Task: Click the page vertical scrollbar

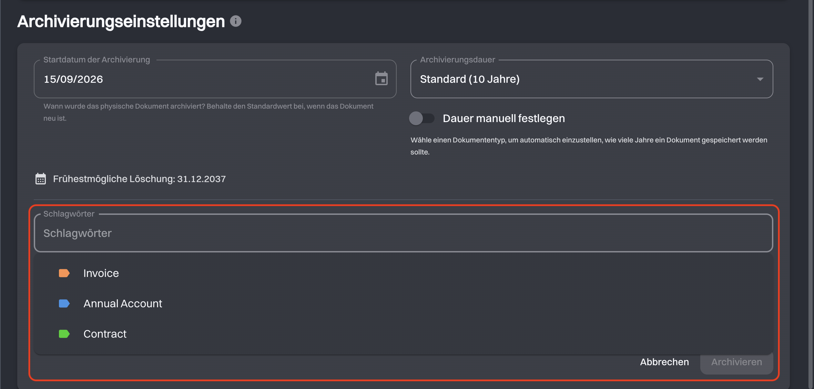Action: pos(811,194)
